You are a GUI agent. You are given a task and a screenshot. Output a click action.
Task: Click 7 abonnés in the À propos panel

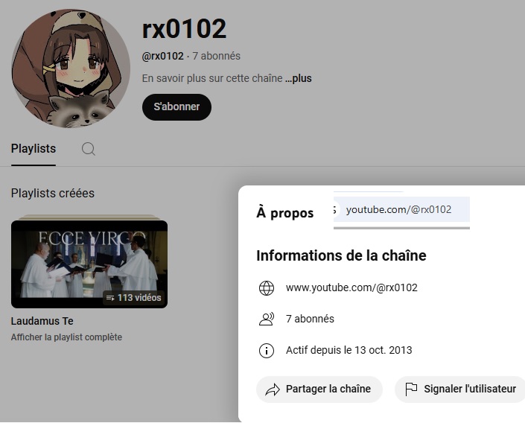(310, 319)
